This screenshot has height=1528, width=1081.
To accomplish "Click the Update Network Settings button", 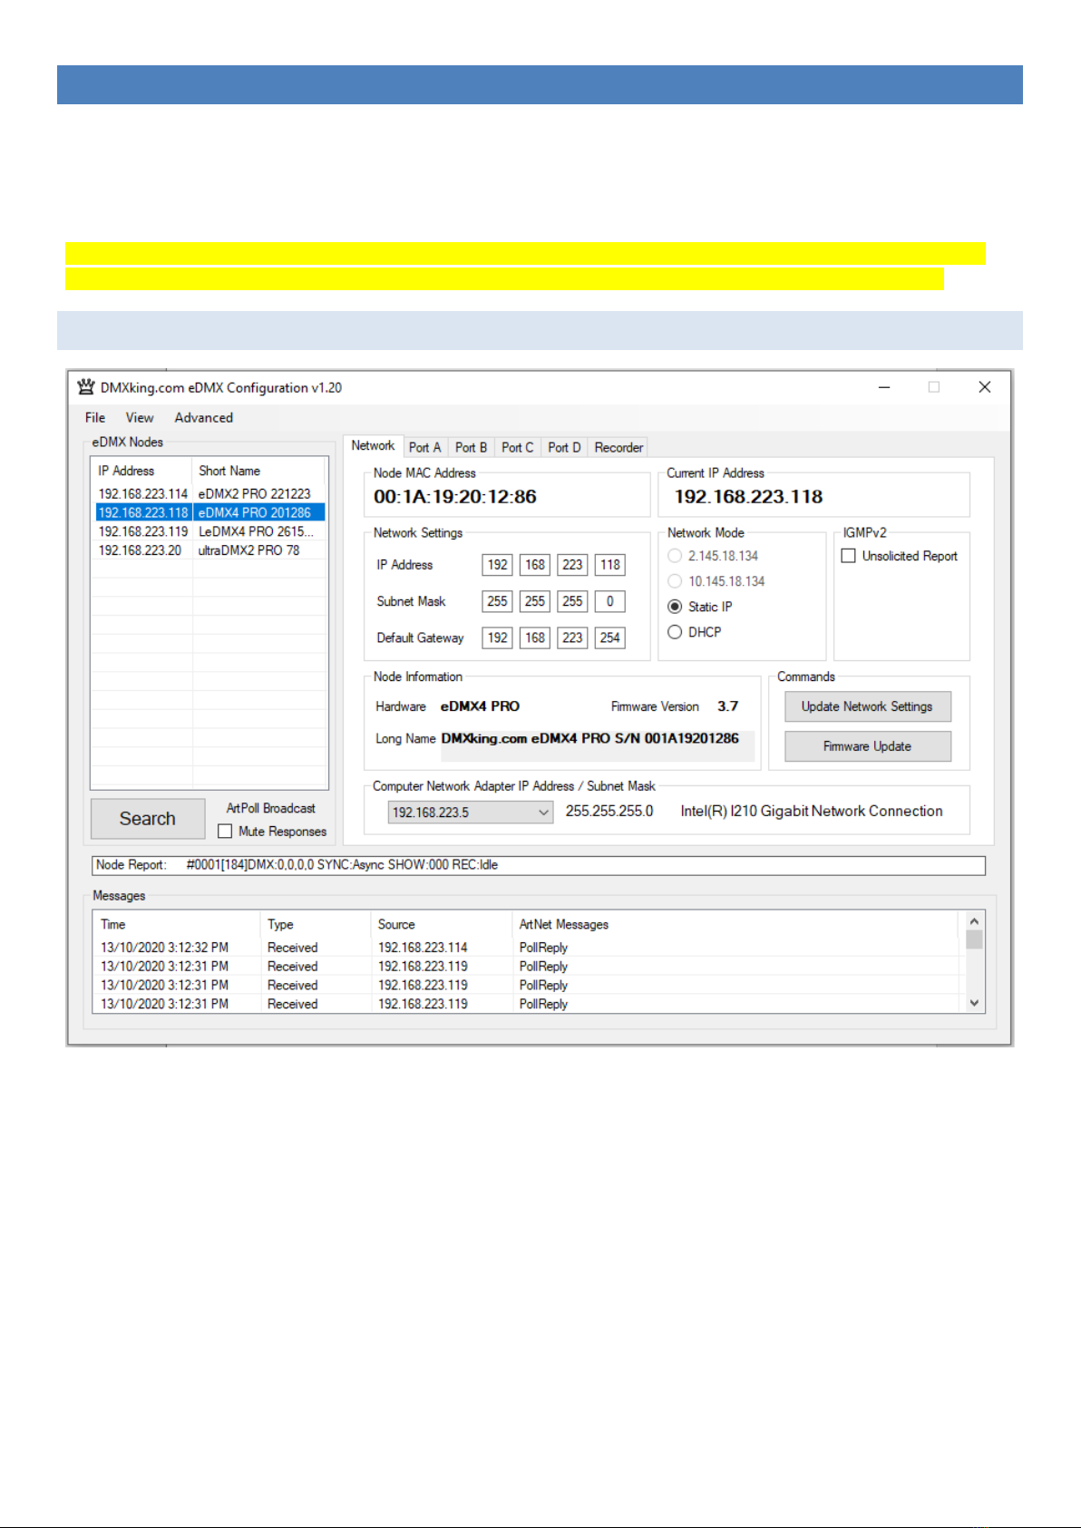I will click(x=868, y=706).
